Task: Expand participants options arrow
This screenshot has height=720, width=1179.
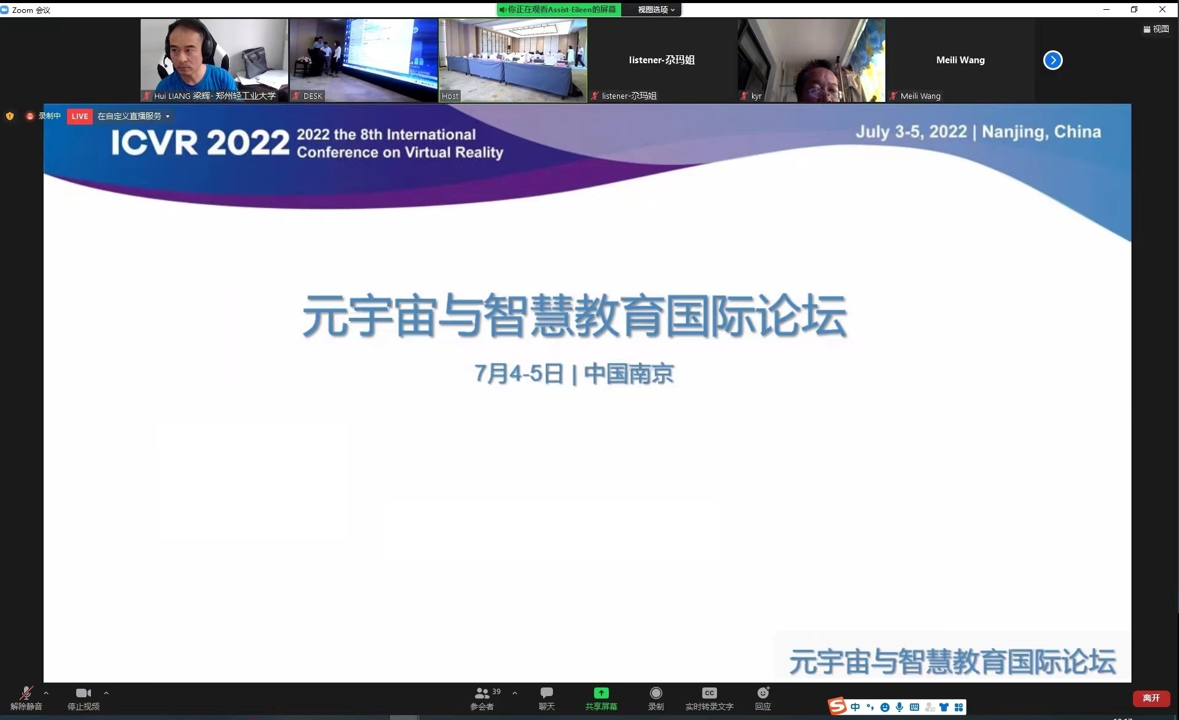Action: click(x=515, y=693)
